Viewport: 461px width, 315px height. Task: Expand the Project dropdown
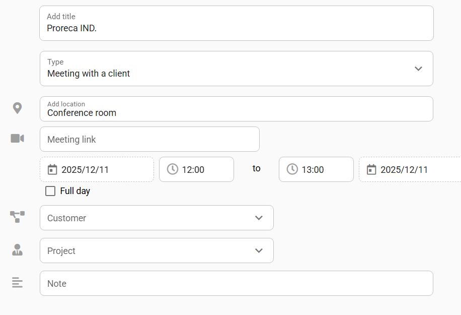click(x=259, y=250)
